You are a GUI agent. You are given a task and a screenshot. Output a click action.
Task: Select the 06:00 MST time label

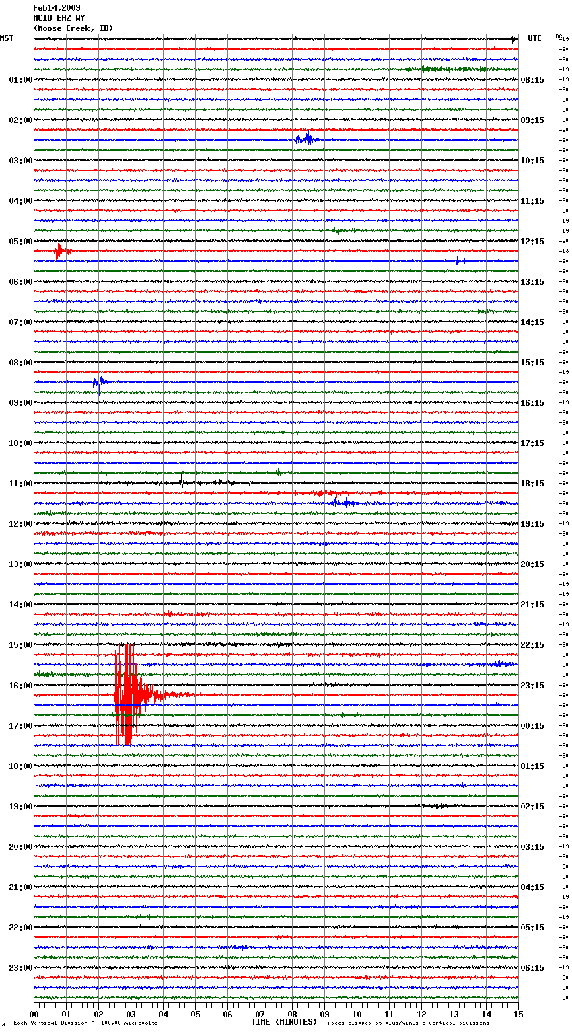[21, 282]
